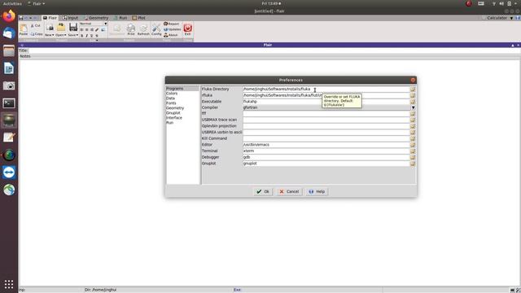Switch to the Plot ribbon tab
Viewport: 521px width, 293px height.
click(x=139, y=18)
